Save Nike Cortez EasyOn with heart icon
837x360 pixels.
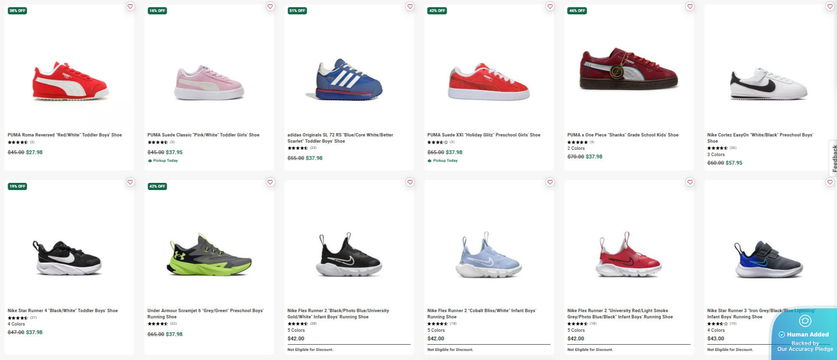tap(830, 7)
